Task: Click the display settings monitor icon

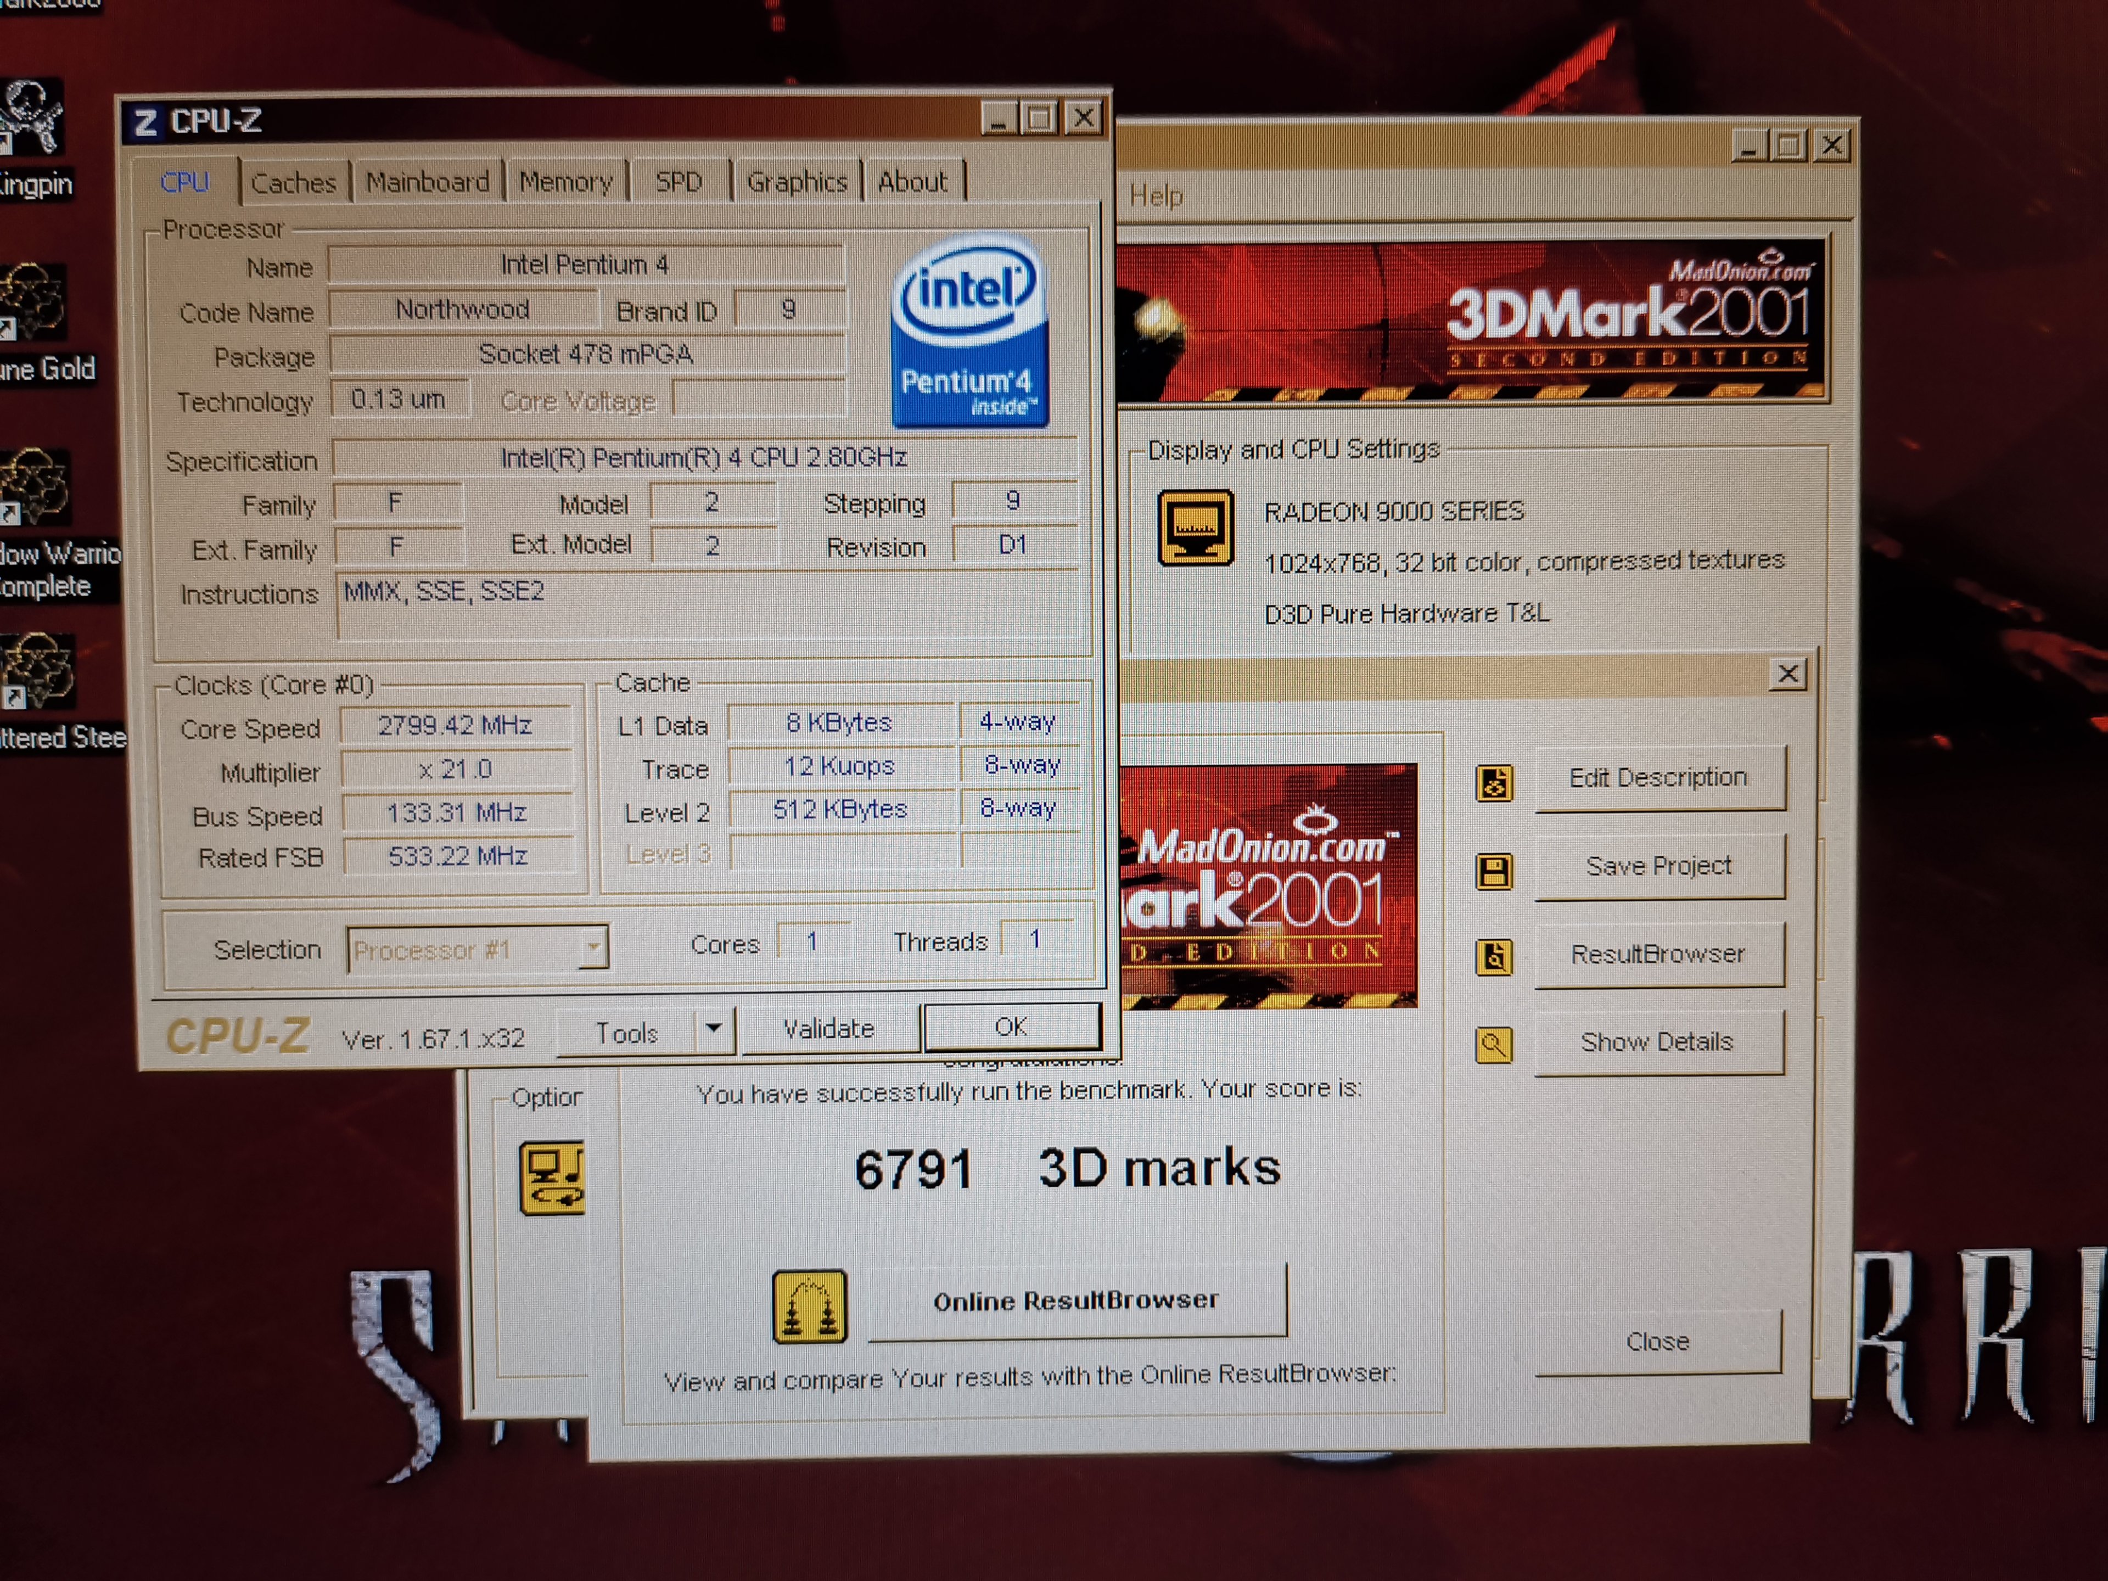Action: click(1195, 527)
